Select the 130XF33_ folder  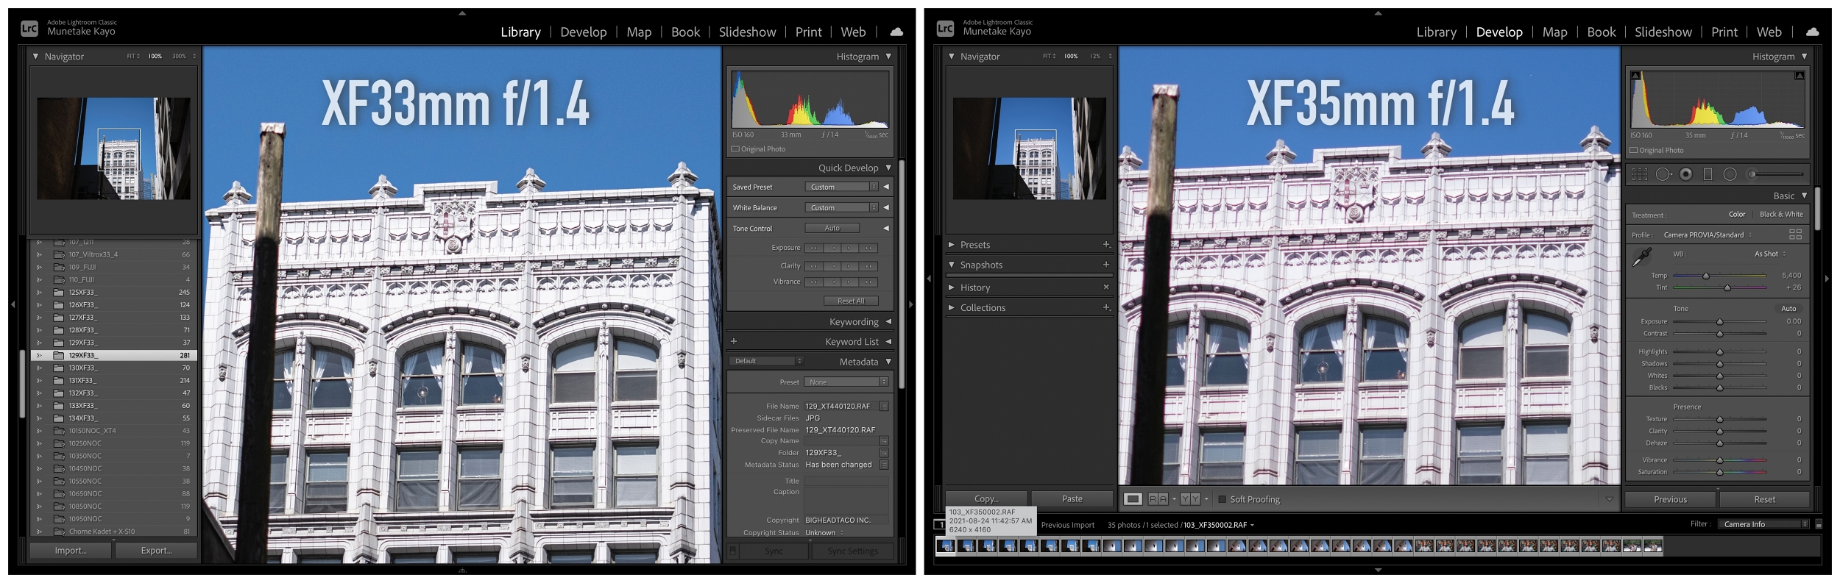(114, 368)
